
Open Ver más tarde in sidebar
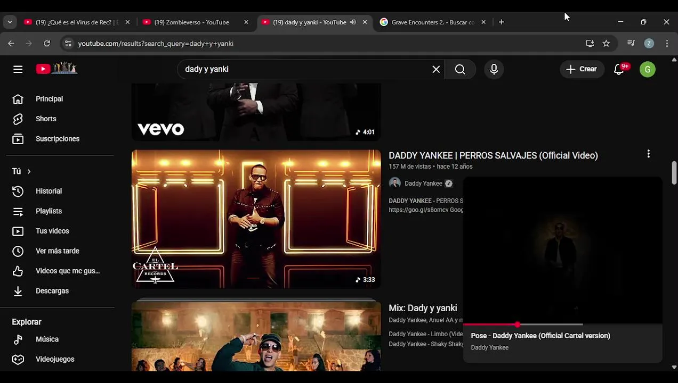point(57,251)
